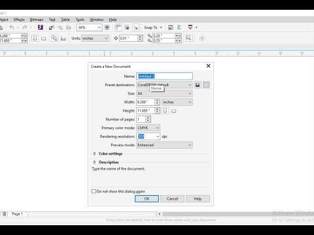The width and height of the screenshot is (314, 235).
Task: Select the Page 1 tab
Action: (x=17, y=214)
